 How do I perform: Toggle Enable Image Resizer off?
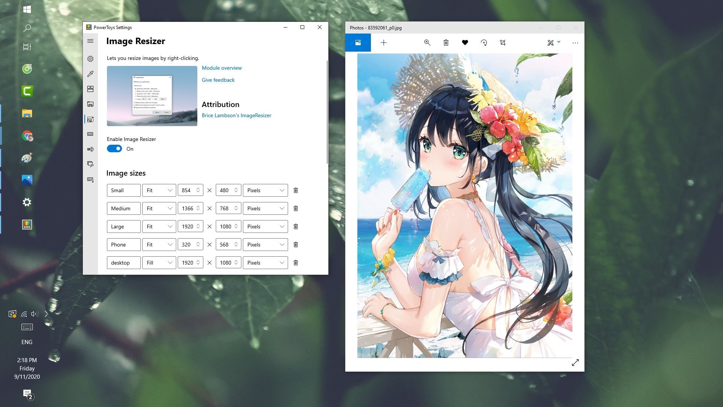114,148
